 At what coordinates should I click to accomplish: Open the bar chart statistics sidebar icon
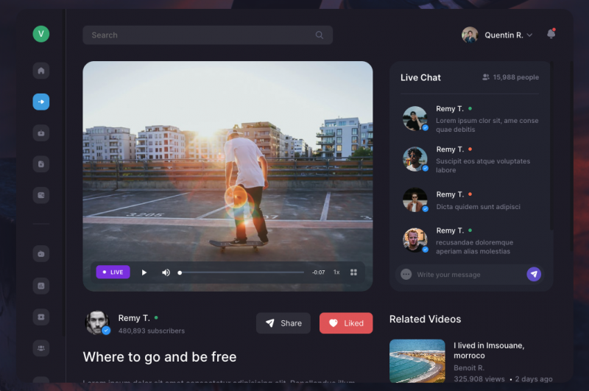41,286
